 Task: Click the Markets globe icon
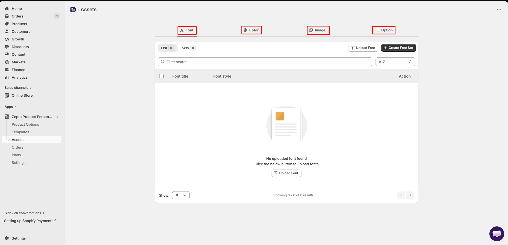[x=7, y=62]
